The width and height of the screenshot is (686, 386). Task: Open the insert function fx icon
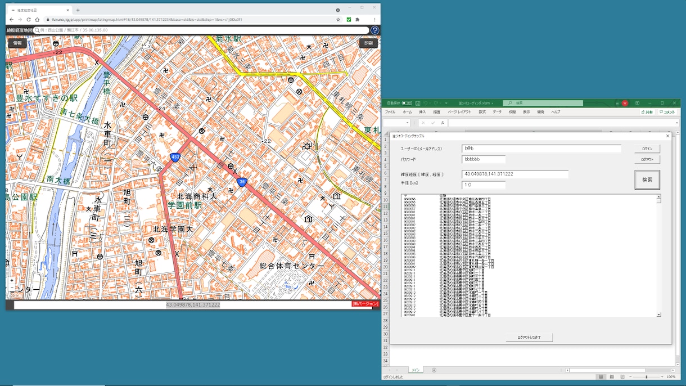[x=443, y=123]
